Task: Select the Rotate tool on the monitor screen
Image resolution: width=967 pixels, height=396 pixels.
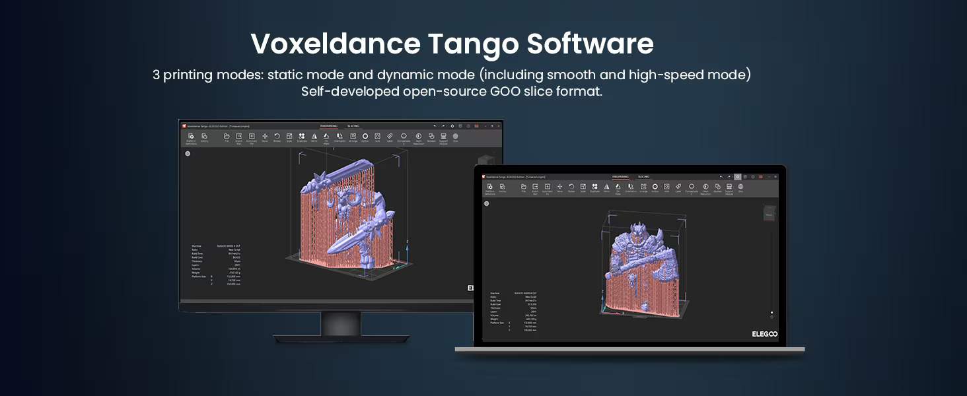Action: [277, 137]
